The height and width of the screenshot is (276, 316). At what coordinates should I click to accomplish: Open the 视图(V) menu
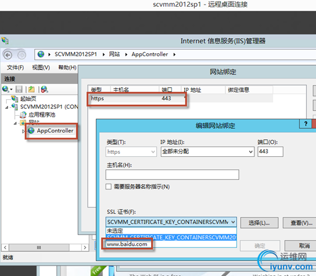[x=41, y=67]
